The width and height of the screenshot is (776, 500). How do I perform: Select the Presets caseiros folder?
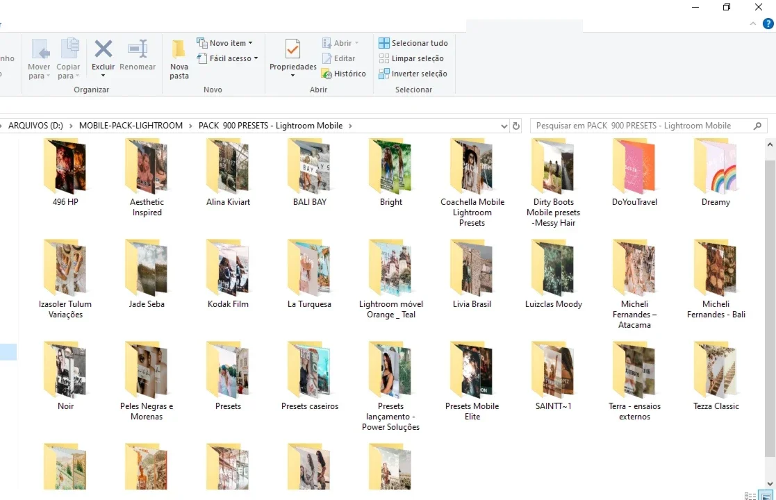(x=309, y=376)
